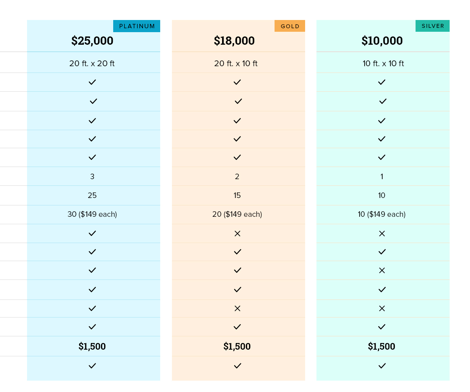This screenshot has height=392, width=470.
Task: Click the "20 ft. x 10 ft" booth size
Action: click(236, 64)
